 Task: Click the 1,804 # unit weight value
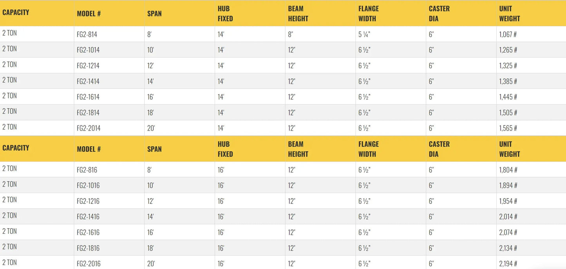click(x=508, y=170)
